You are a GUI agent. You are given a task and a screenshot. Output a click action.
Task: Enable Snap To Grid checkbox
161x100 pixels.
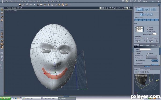click(148, 31)
